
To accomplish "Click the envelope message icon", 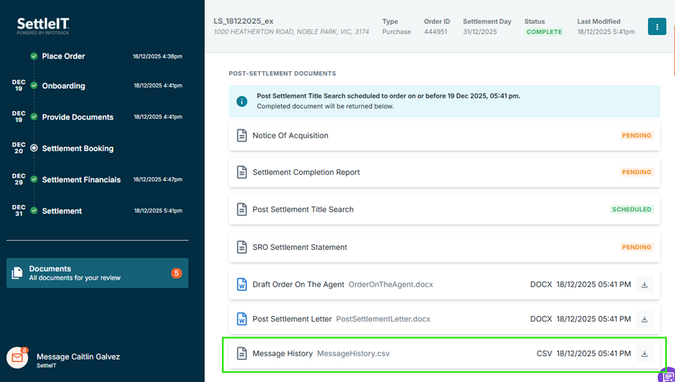I will coord(18,358).
